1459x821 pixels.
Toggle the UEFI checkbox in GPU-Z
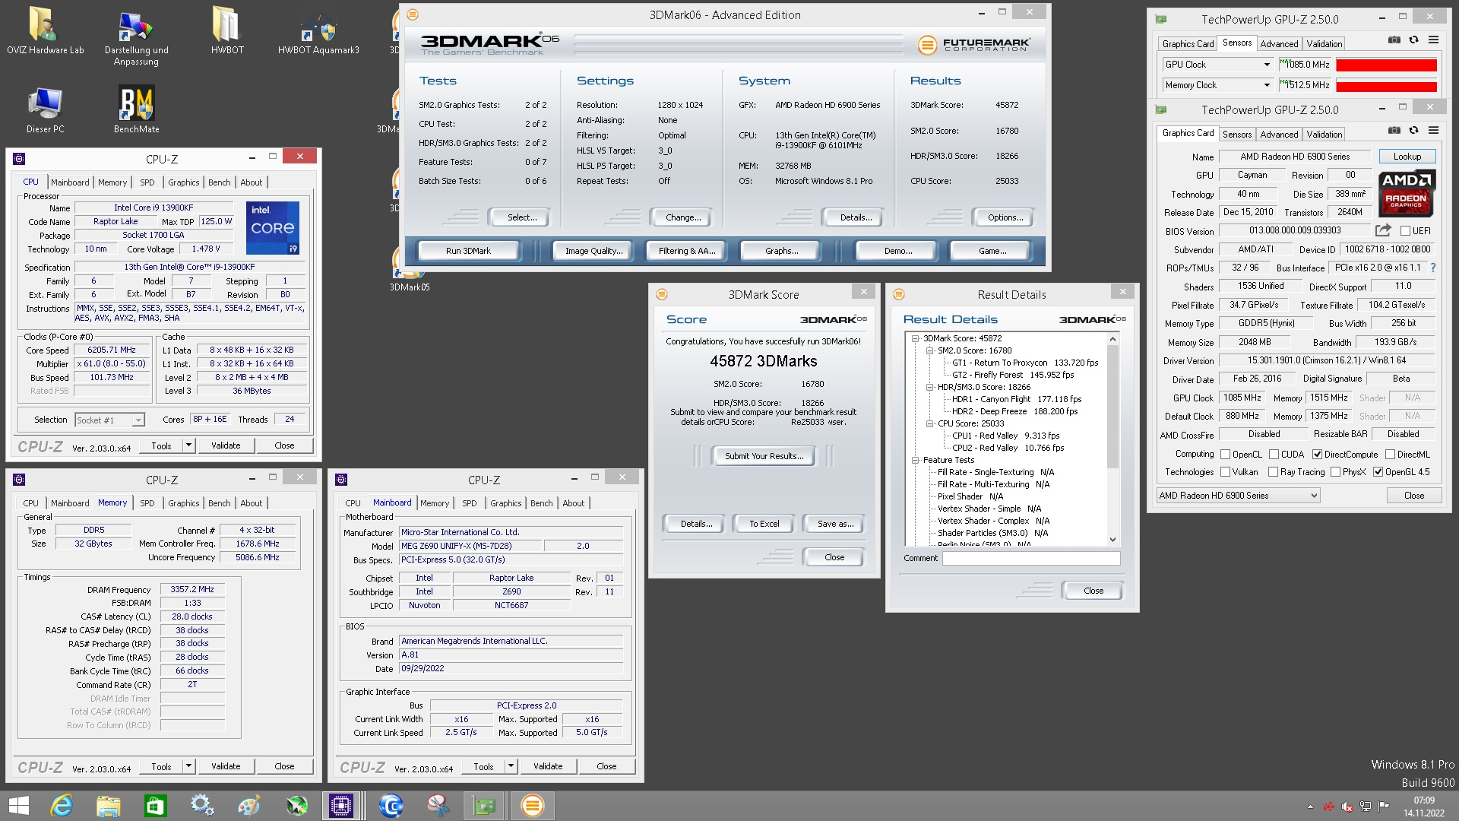coord(1405,231)
